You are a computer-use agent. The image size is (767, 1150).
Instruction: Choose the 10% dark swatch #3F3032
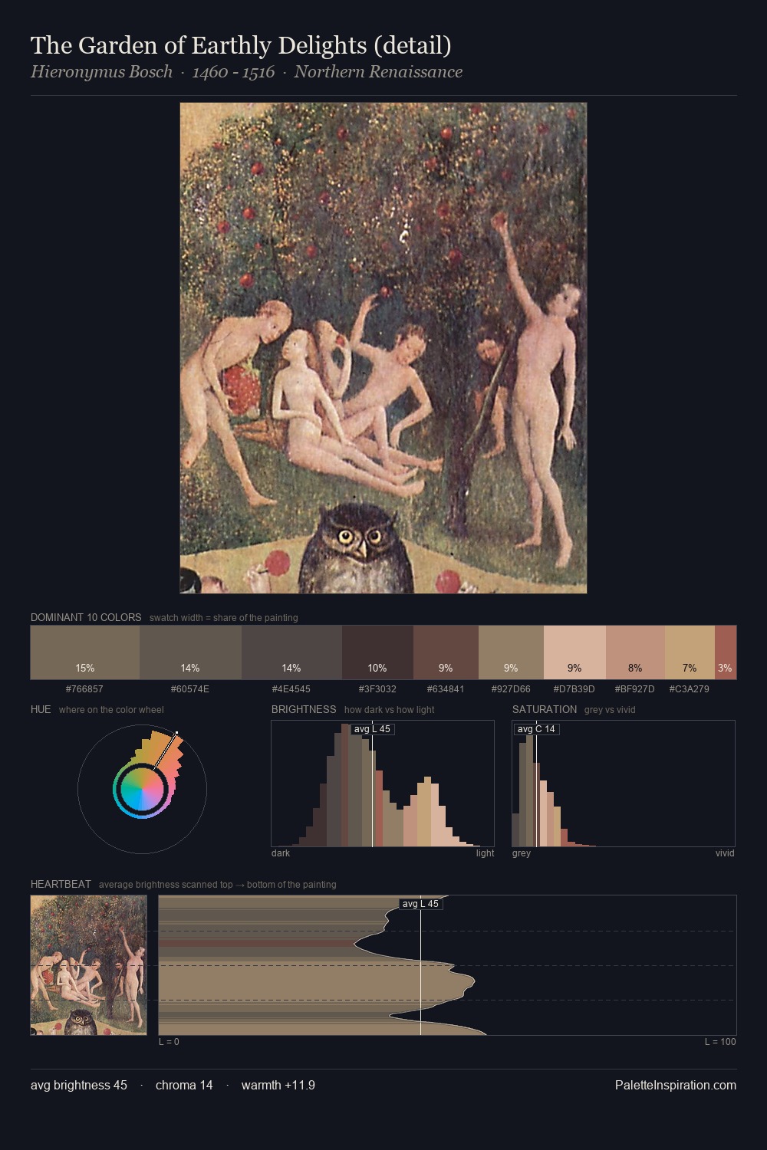(x=377, y=652)
